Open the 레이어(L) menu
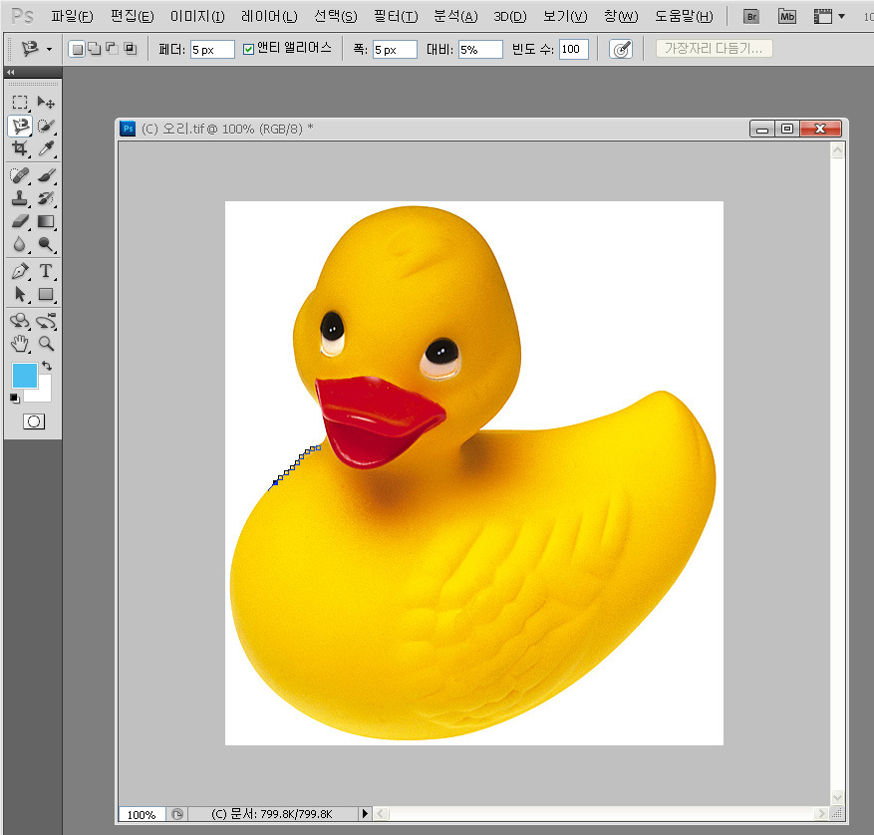The image size is (874, 835). click(269, 17)
